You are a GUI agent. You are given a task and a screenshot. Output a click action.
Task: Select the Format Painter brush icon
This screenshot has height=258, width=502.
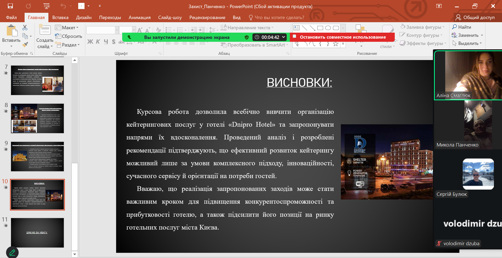25,45
